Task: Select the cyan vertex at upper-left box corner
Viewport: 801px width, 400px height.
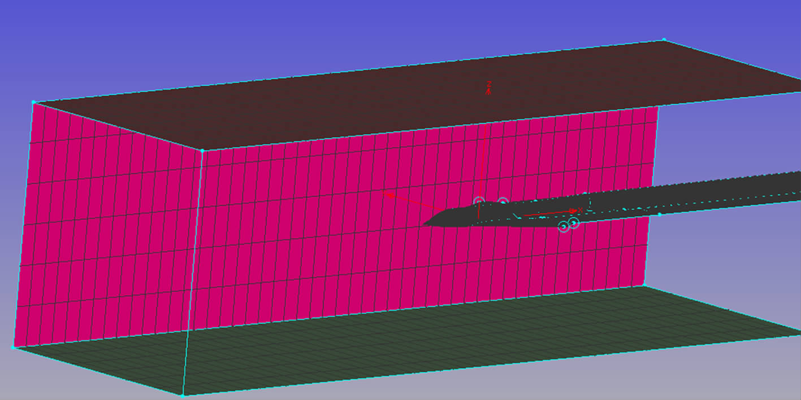Action: [34, 102]
